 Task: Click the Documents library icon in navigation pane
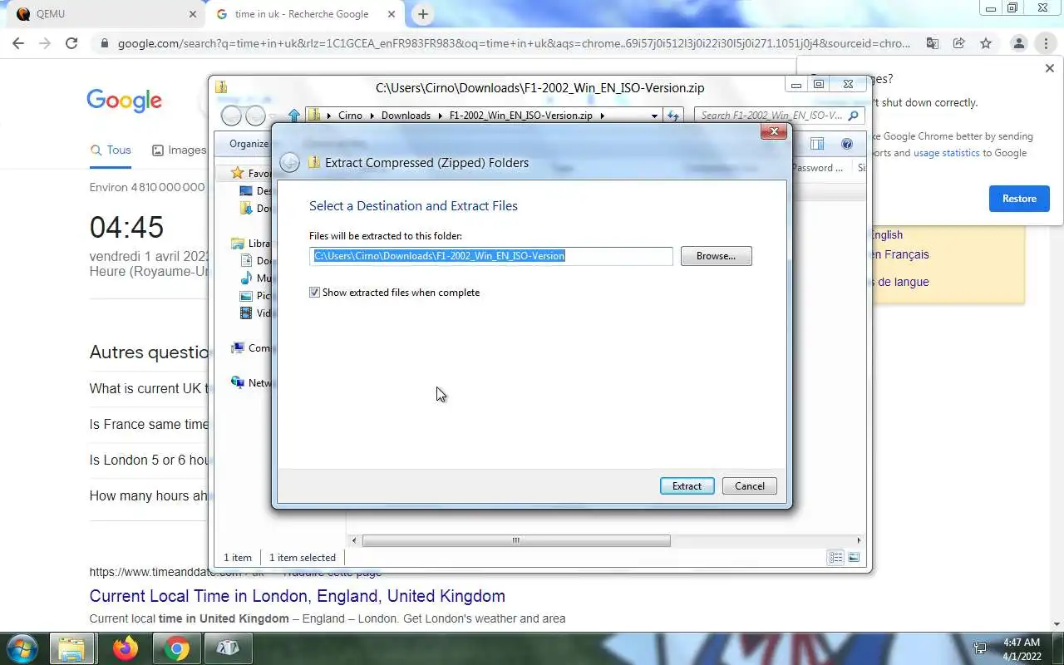pos(246,261)
